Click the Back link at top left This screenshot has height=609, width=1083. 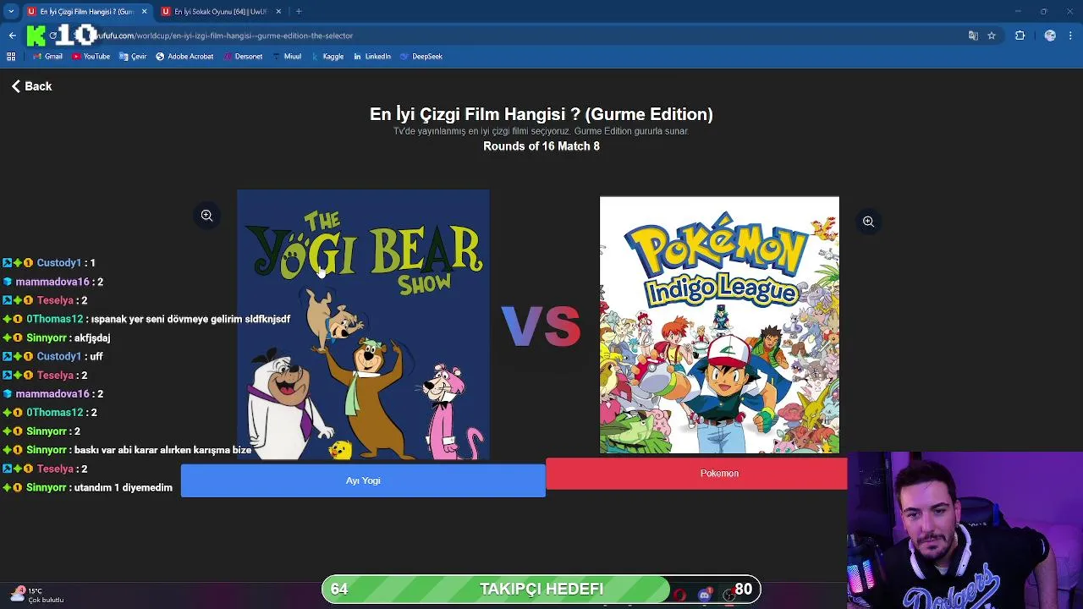click(31, 86)
